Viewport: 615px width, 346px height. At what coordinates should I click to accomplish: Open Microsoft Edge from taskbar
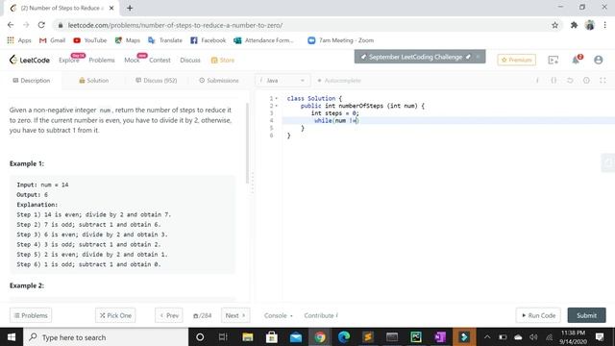[344, 337]
